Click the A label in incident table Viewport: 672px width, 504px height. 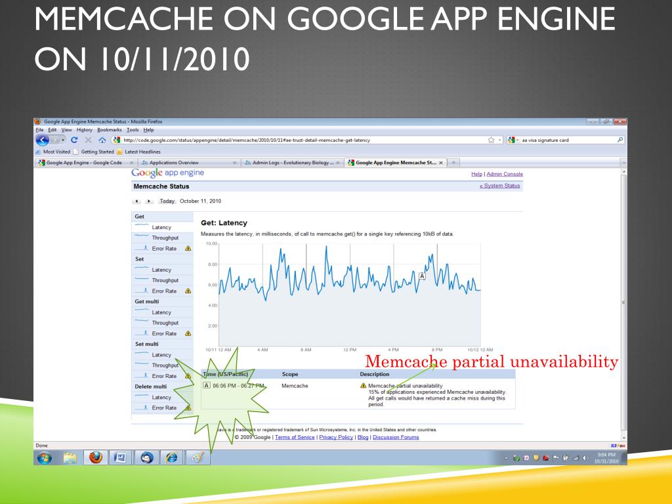pyautogui.click(x=207, y=385)
